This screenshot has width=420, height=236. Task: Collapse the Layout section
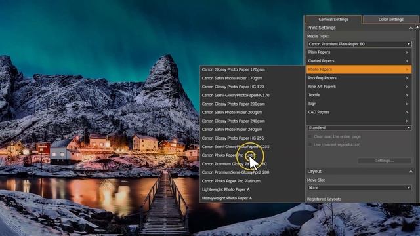tap(411, 172)
